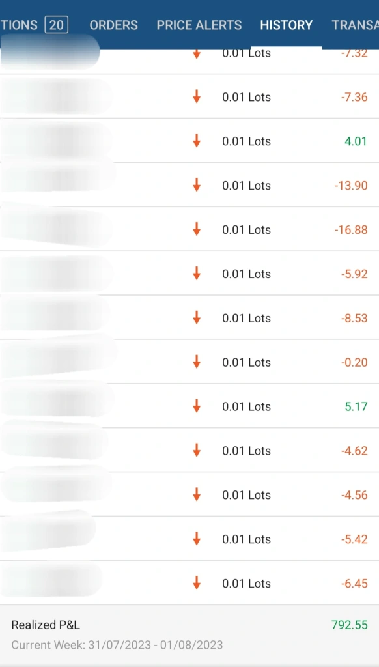Tap sell arrow on the -8.53 trade
Screen dimensions: 379x667
point(197,318)
